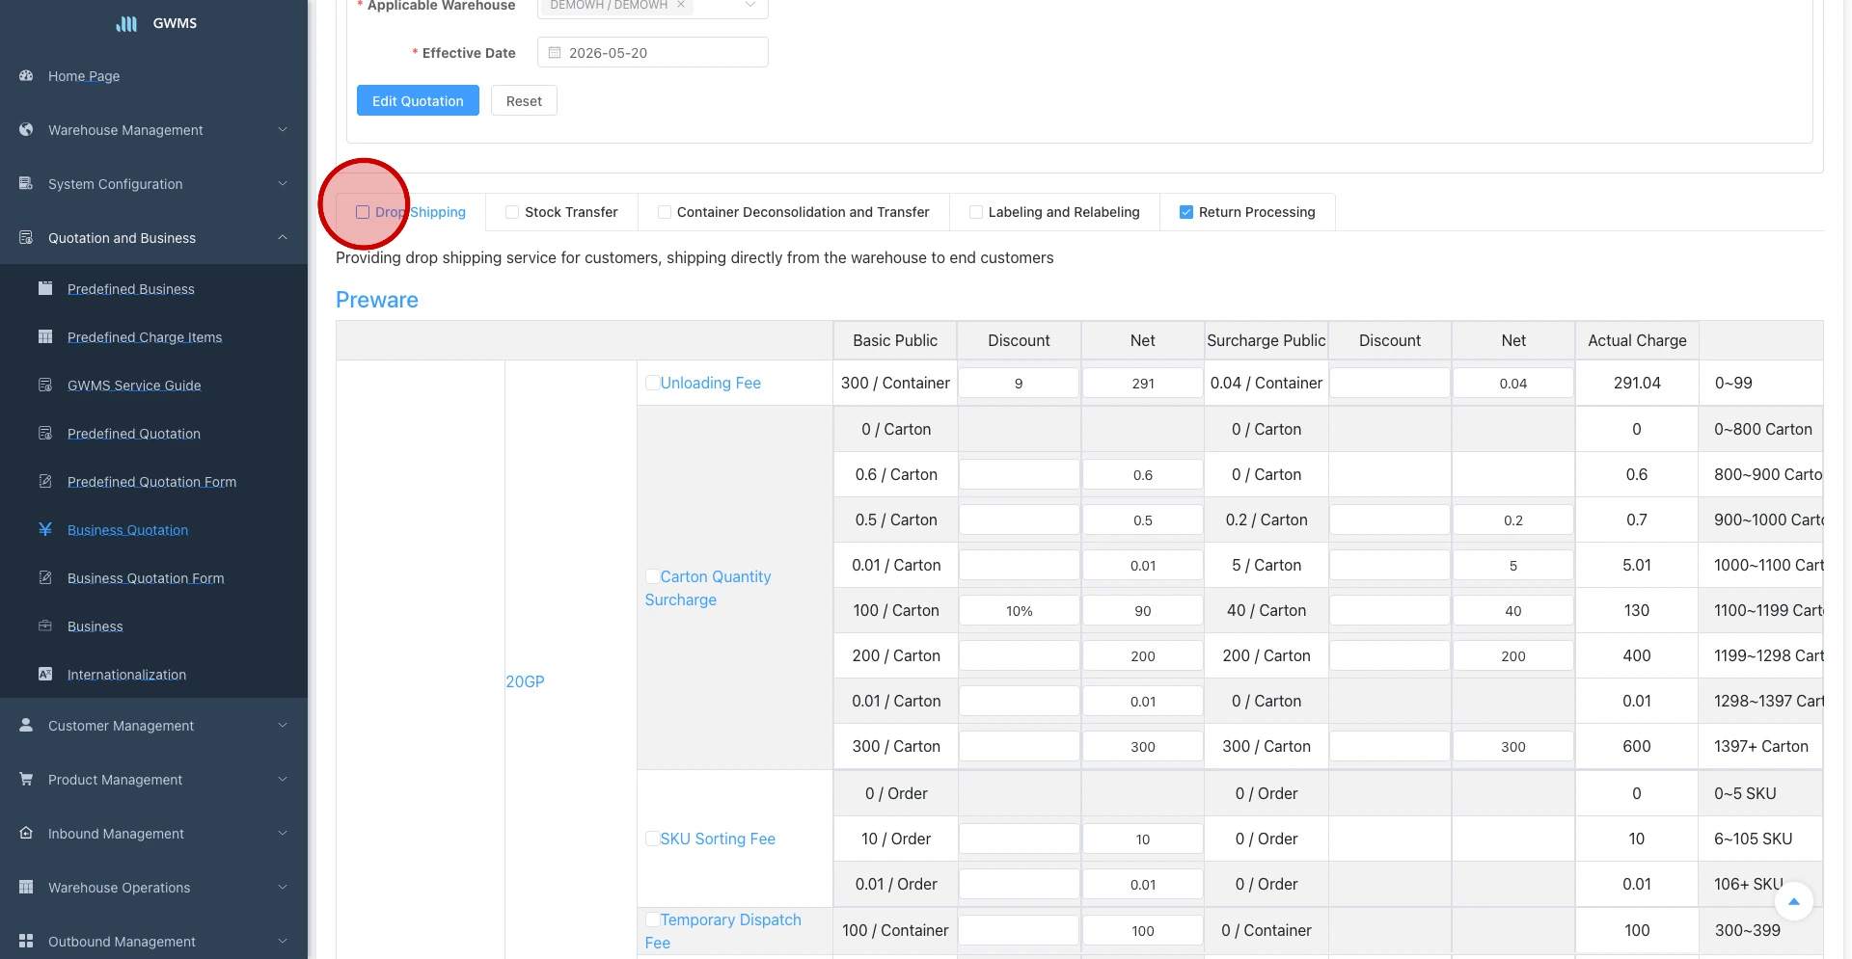Click the Effective Date input field
1852x959 pixels.
click(653, 52)
